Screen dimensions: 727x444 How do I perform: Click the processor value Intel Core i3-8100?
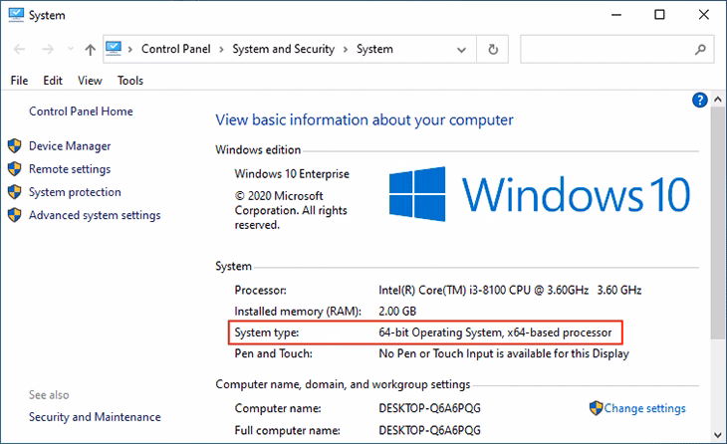pos(510,290)
